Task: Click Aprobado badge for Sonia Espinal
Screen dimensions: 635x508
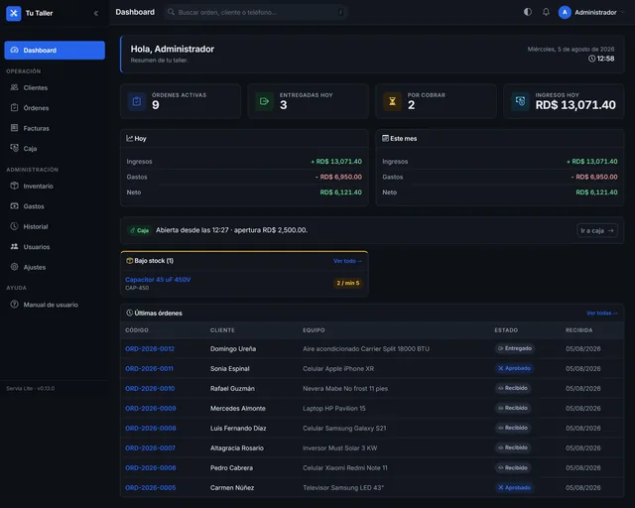Action: [x=514, y=368]
